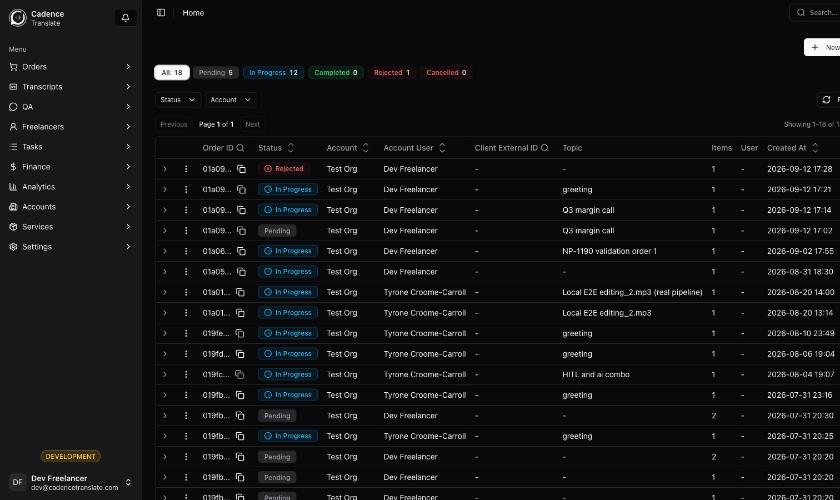Filter by Pending 5 orders
This screenshot has height=500, width=840.
point(216,73)
